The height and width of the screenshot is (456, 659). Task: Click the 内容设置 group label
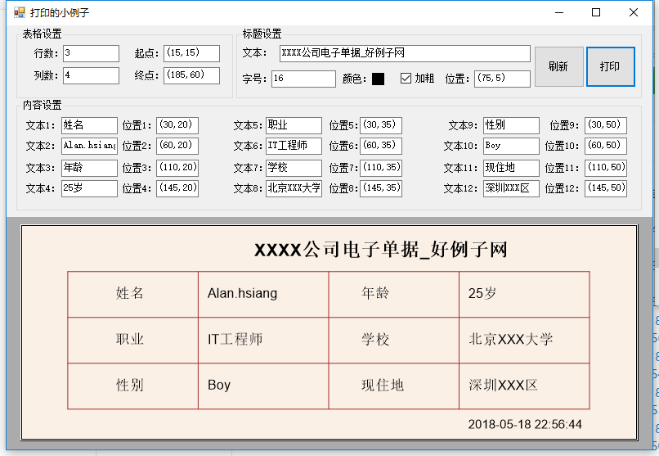click(42, 105)
